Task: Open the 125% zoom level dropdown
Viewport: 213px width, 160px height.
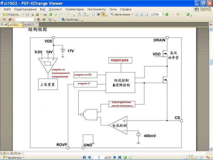Action: coord(163,14)
